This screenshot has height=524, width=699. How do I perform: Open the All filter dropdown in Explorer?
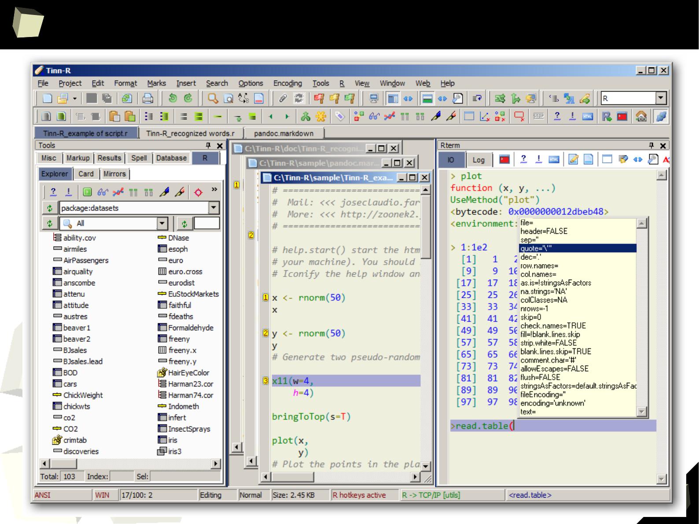162,224
